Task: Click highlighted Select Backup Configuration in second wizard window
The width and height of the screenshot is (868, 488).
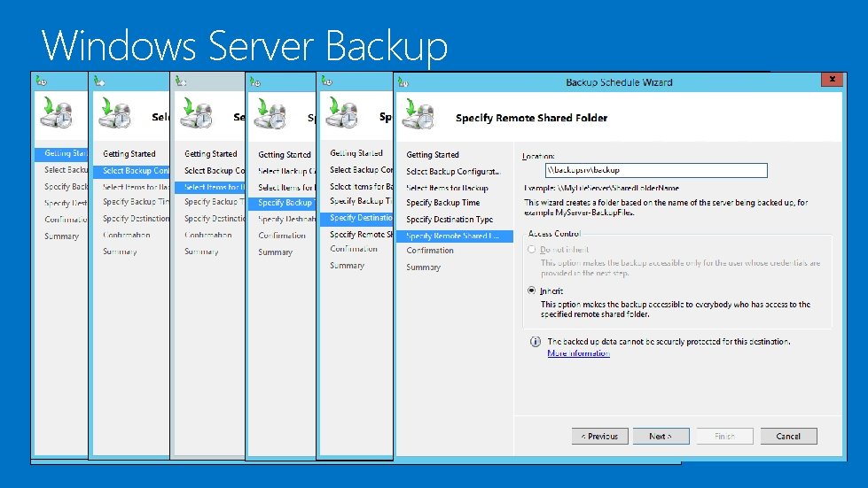Action: click(x=131, y=171)
